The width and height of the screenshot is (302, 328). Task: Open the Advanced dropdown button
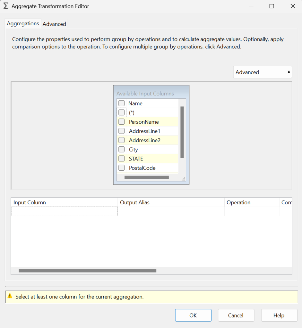pyautogui.click(x=262, y=72)
